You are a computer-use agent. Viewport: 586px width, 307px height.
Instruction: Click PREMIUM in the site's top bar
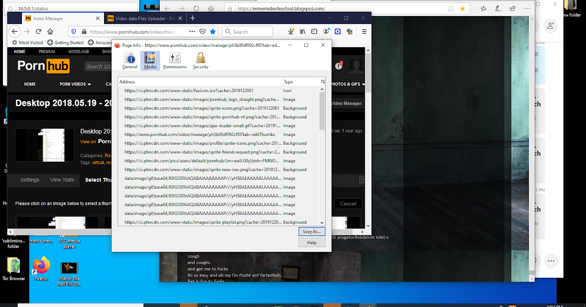point(47,52)
